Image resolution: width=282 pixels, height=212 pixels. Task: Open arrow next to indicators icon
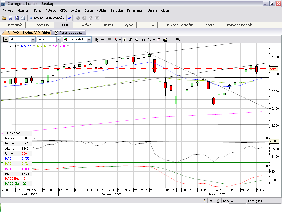[x=120, y=40]
